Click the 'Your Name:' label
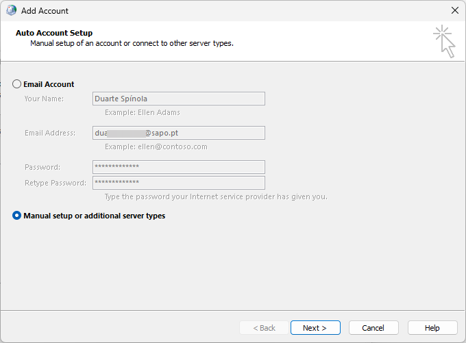Screen dimensions: 466x343 pyautogui.click(x=44, y=99)
